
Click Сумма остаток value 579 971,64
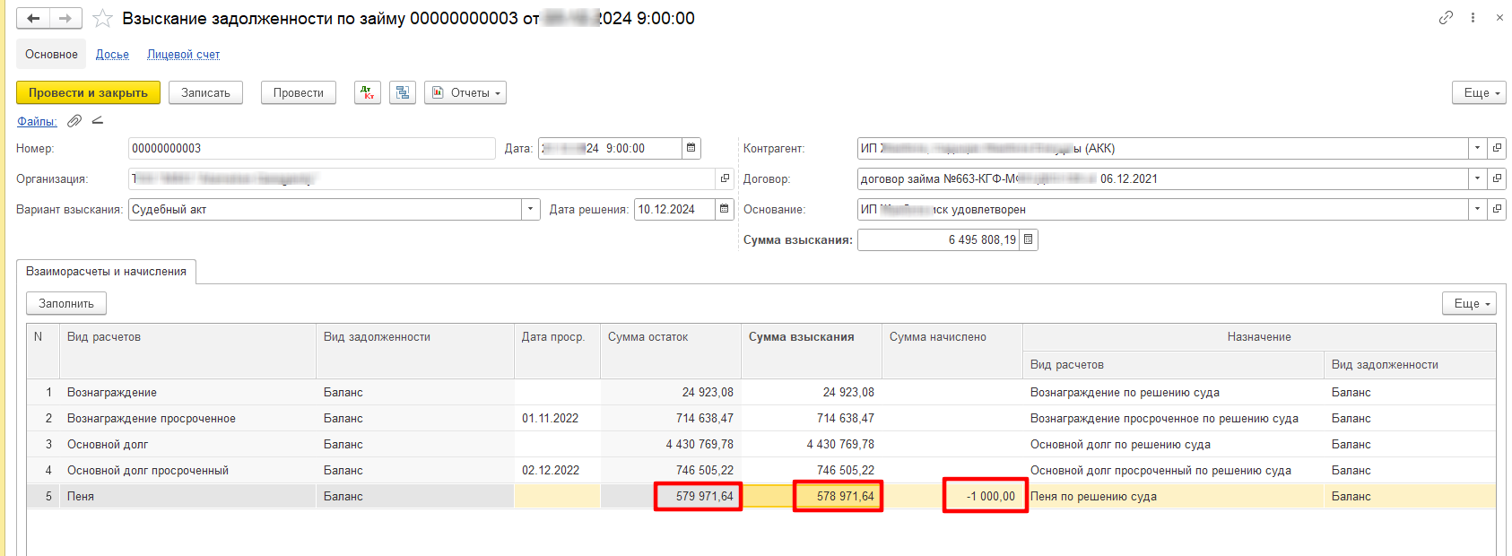coord(670,496)
